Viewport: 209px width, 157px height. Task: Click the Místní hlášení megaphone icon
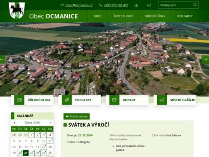click(162, 100)
